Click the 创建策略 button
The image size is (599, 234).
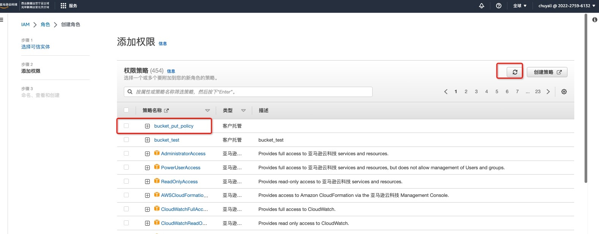(547, 72)
